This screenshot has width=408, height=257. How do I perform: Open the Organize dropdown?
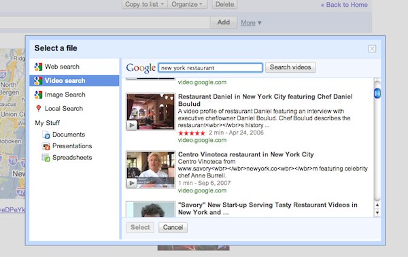pos(188,4)
